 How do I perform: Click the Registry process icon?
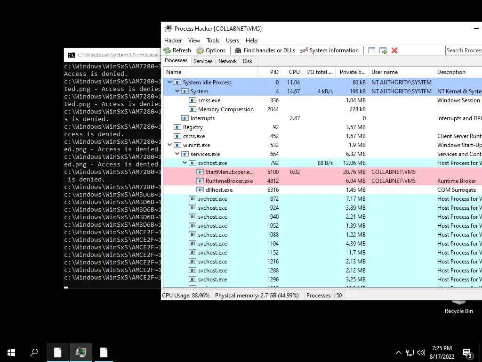click(x=177, y=127)
